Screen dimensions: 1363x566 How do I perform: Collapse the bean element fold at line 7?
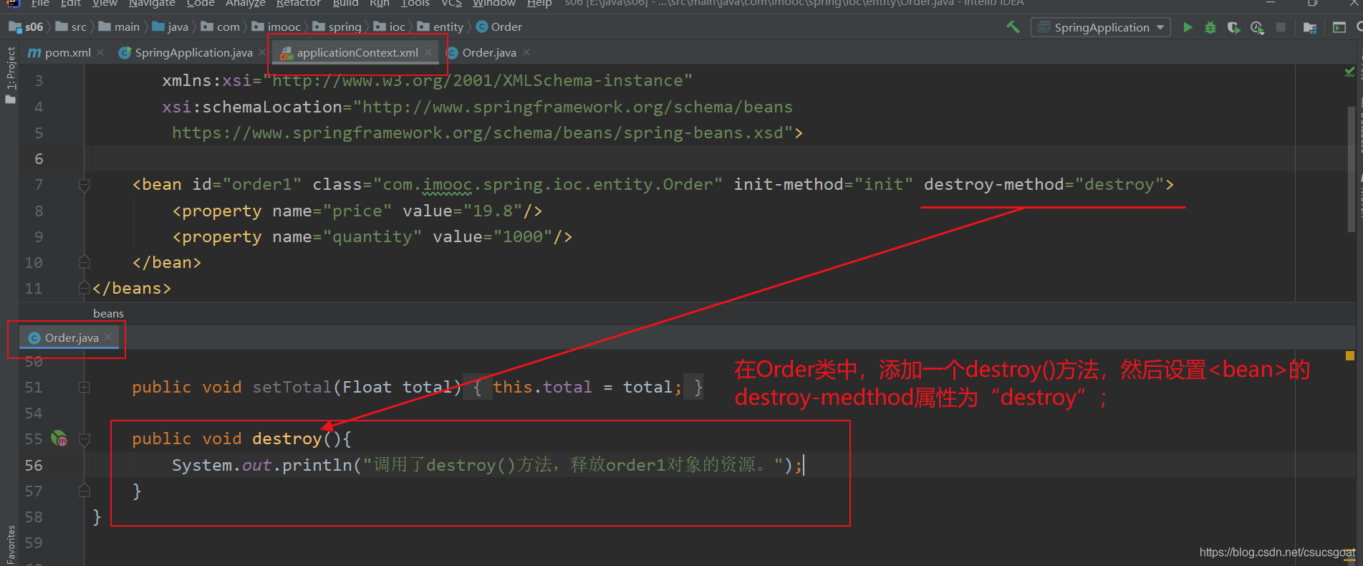84,185
